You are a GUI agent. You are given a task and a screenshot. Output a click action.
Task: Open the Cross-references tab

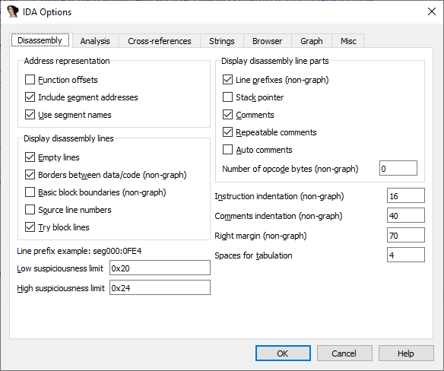[x=160, y=41]
